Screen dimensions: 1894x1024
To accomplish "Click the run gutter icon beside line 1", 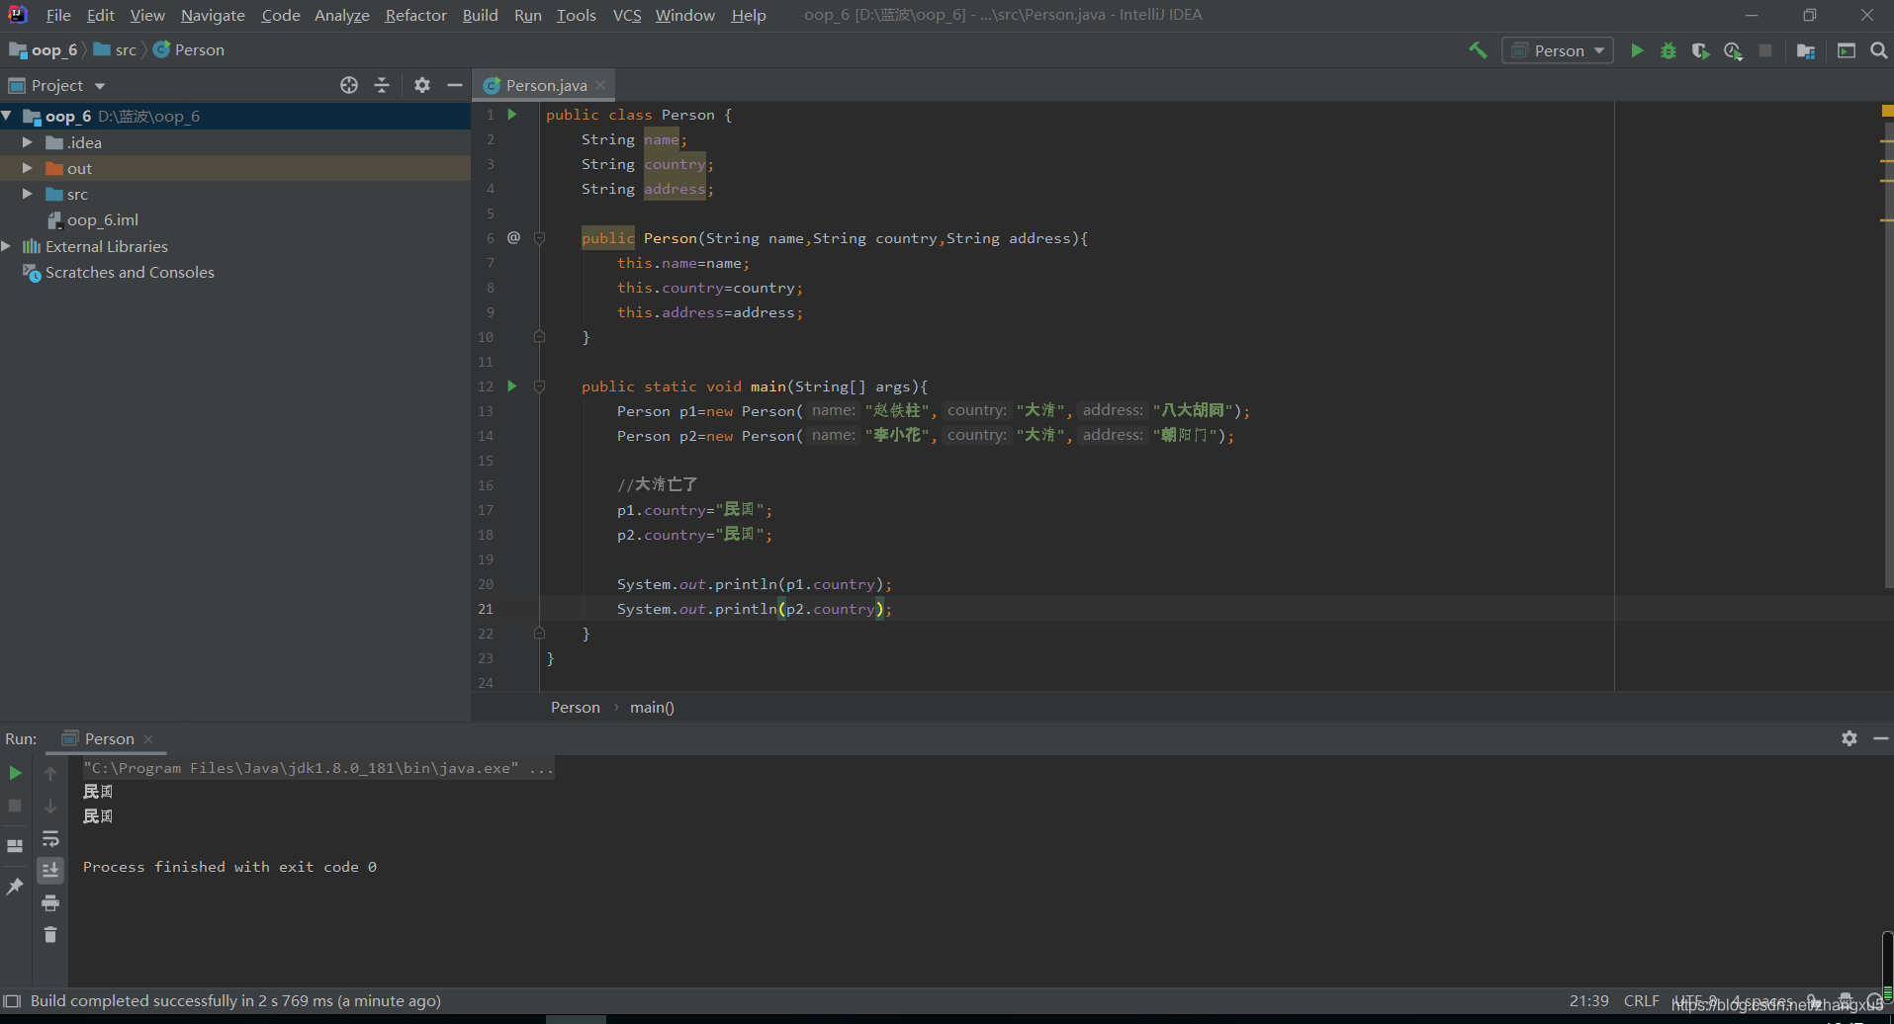I will point(512,114).
